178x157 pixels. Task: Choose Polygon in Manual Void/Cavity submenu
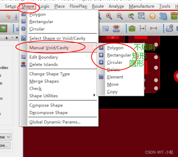(121, 48)
